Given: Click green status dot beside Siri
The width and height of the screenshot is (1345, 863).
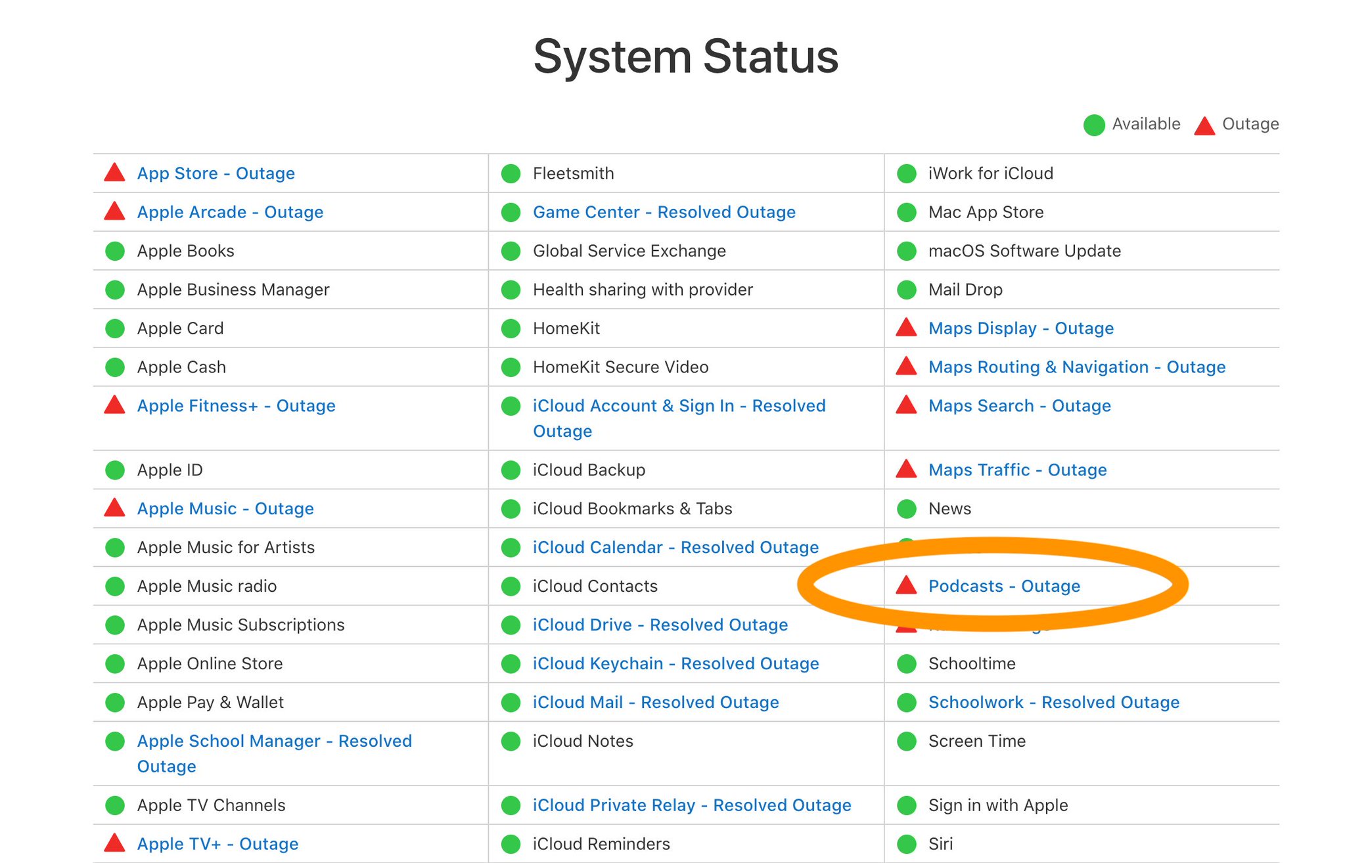Looking at the screenshot, I should tap(907, 844).
